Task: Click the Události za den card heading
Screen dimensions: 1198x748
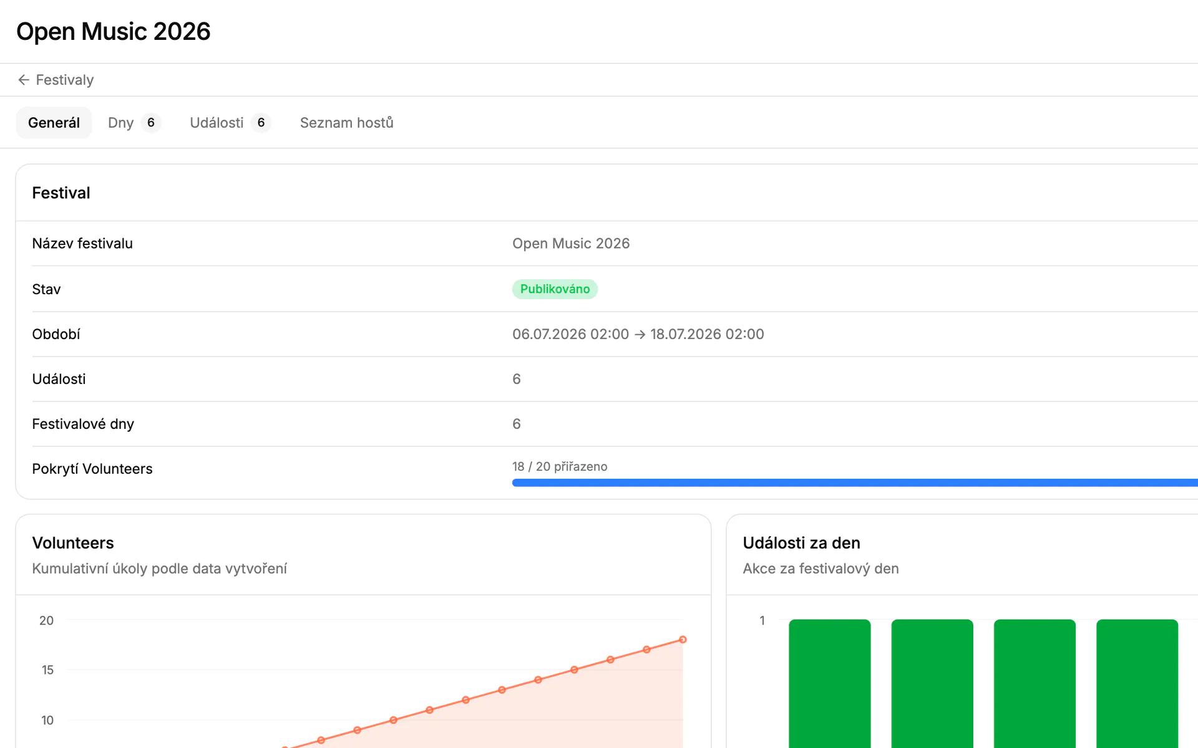Action: pos(801,543)
